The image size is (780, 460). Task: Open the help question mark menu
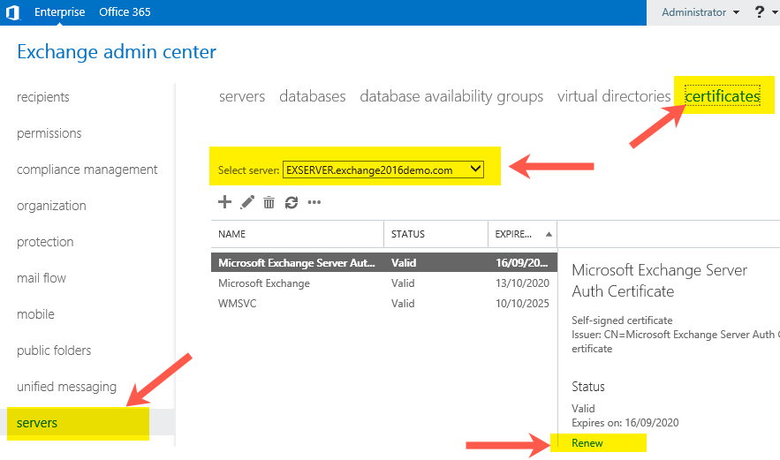(x=760, y=12)
